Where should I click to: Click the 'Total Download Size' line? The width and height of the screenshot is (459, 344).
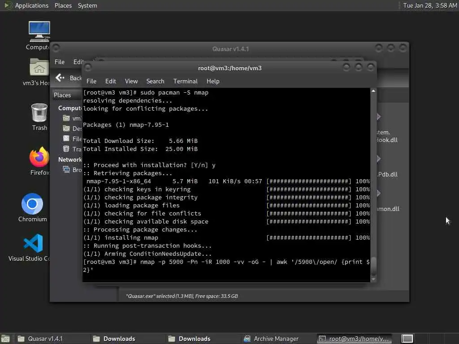click(140, 141)
